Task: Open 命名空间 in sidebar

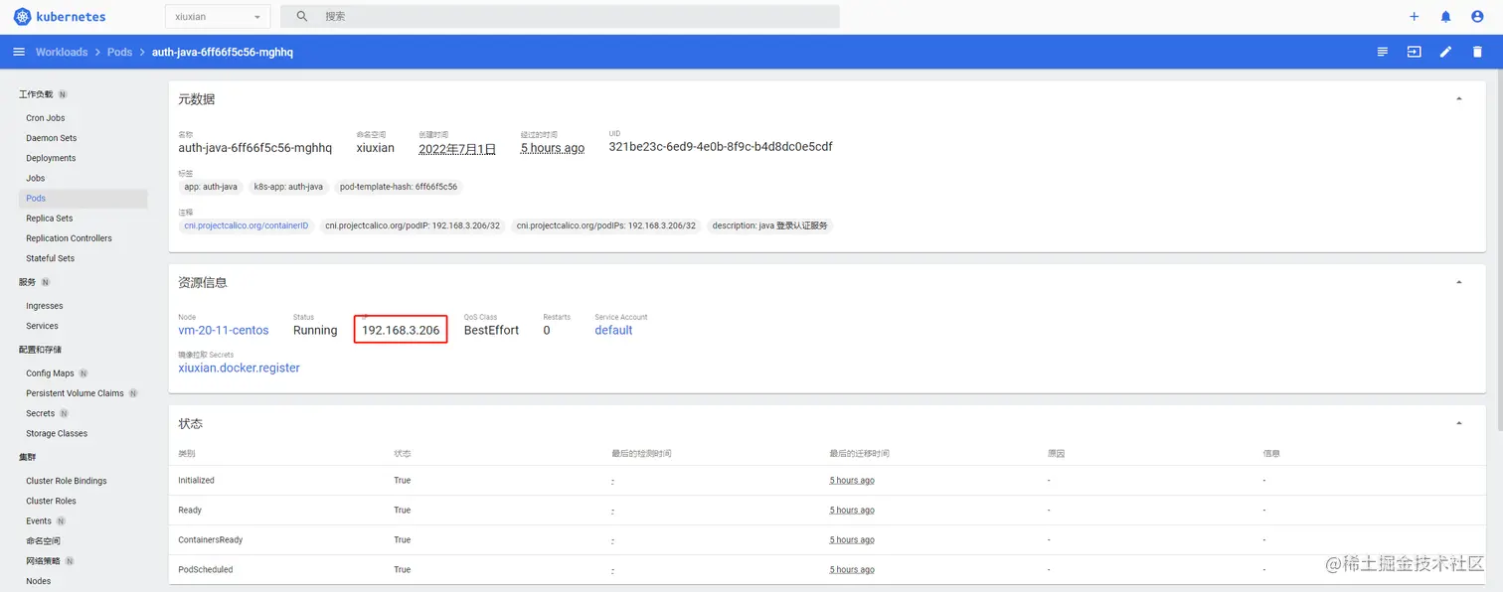Action: 43,541
